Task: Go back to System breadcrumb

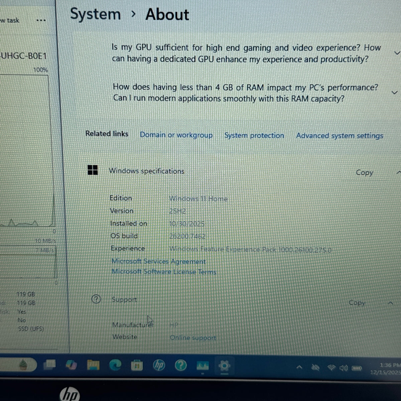Action: point(95,14)
